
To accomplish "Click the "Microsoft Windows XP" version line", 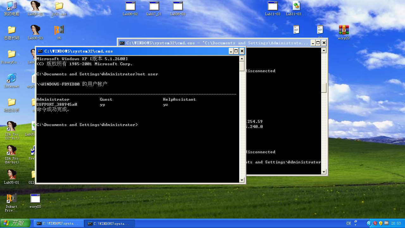I will [82, 59].
